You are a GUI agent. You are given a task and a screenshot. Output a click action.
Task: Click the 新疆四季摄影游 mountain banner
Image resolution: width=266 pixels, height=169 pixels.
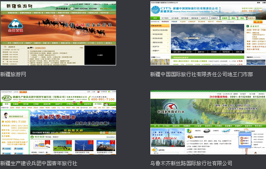73,122
